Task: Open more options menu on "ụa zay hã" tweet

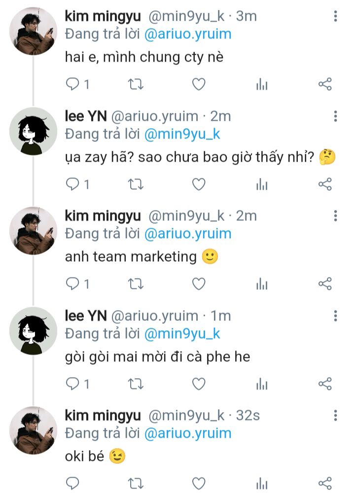Action: (335, 116)
